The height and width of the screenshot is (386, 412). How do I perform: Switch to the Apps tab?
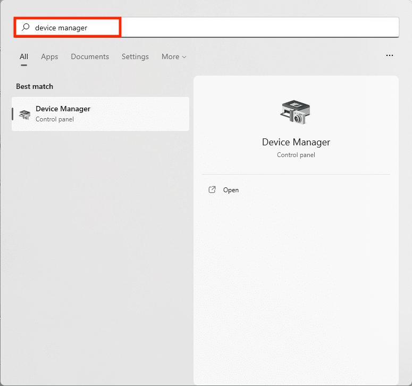[49, 56]
